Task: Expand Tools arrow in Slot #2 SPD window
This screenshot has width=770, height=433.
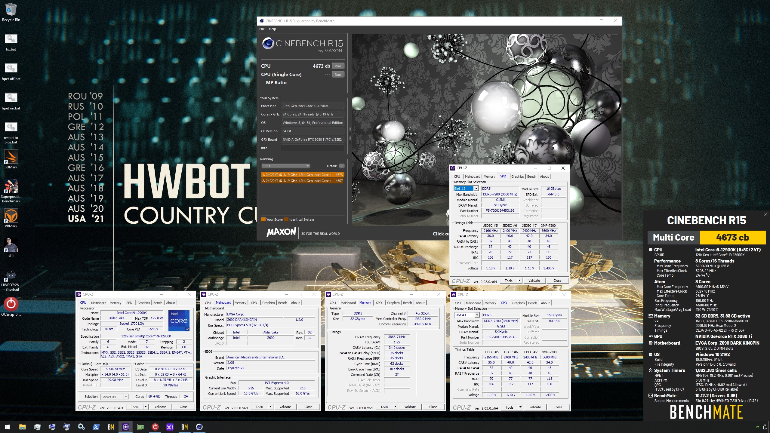Action: (519, 281)
